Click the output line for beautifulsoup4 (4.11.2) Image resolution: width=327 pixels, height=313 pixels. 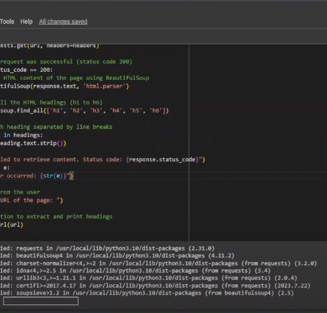click(117, 255)
